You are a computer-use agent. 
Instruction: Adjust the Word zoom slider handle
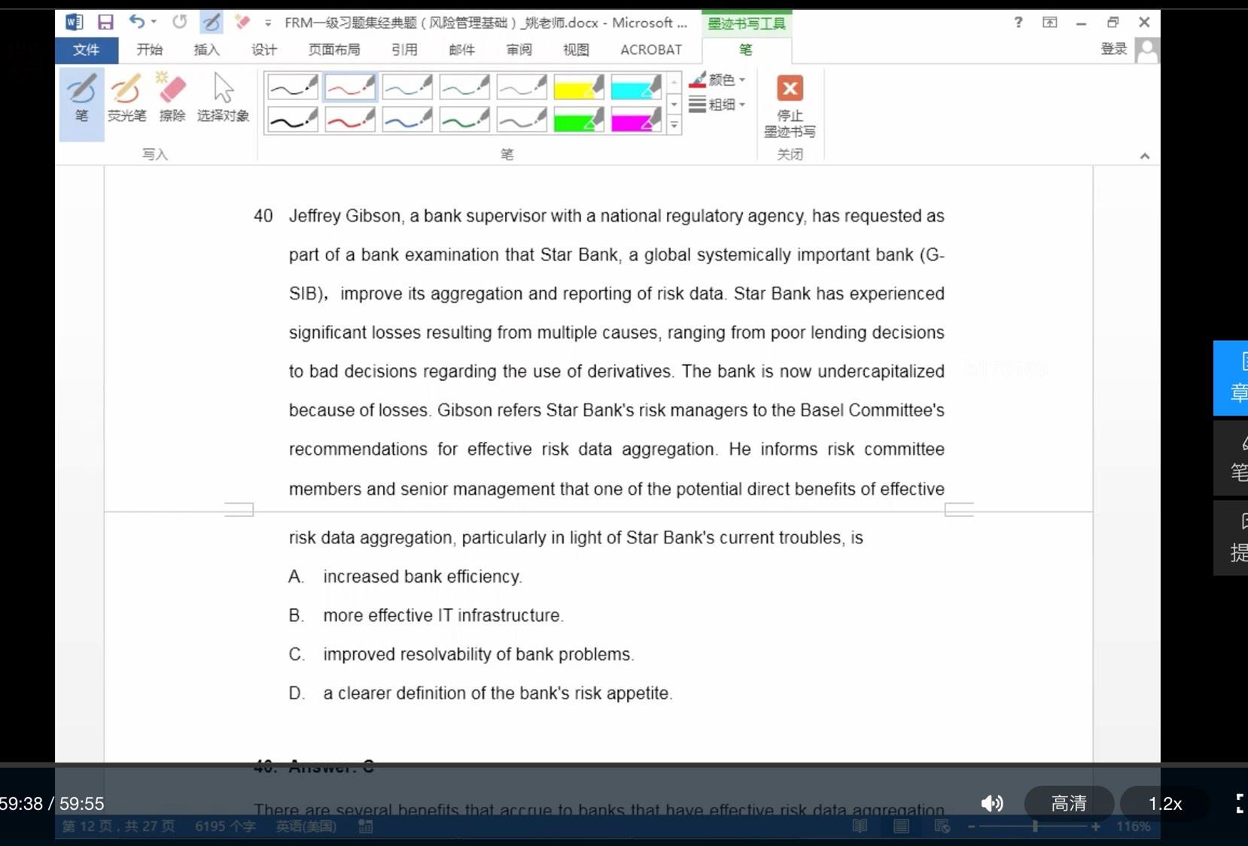(1036, 826)
